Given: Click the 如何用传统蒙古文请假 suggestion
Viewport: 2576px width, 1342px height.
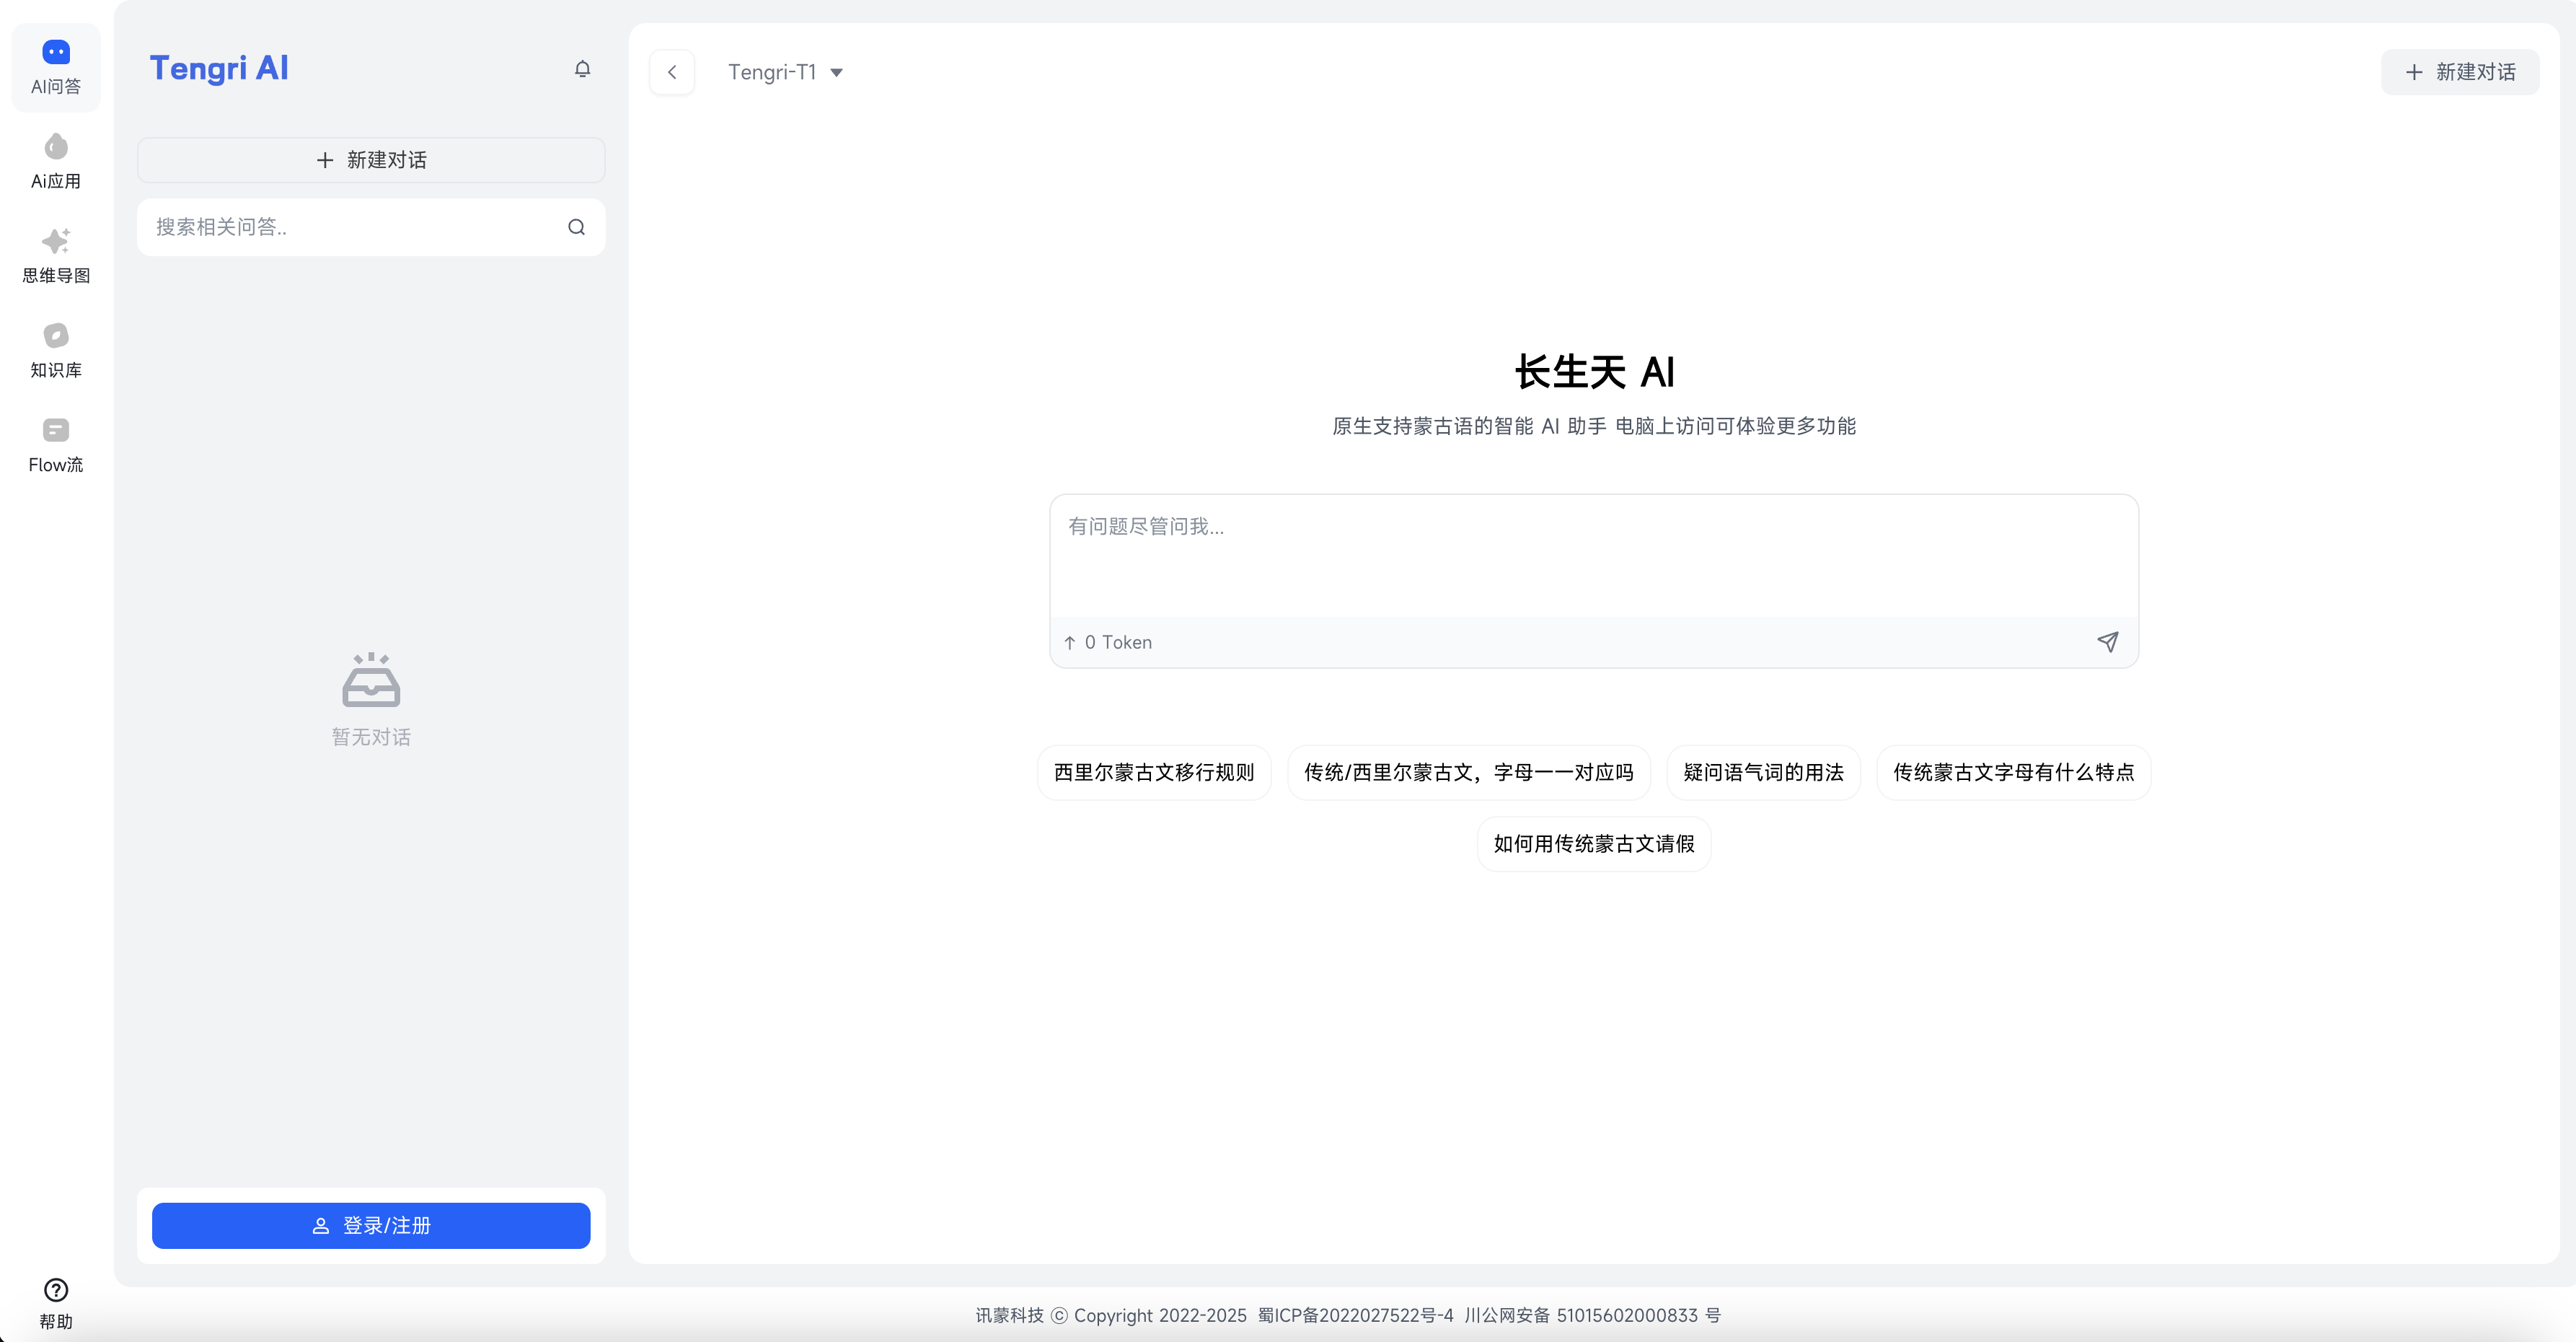Looking at the screenshot, I should [1592, 843].
